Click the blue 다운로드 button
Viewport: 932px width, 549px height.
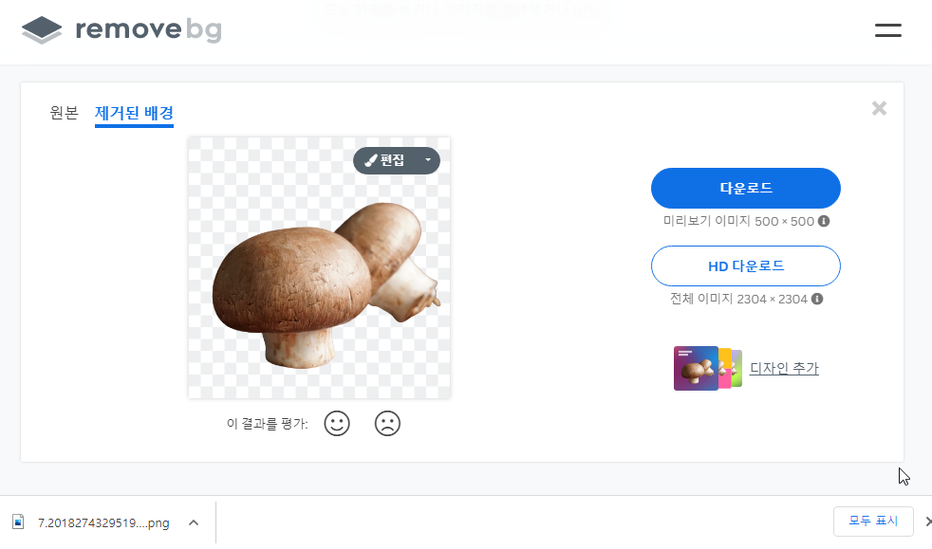tap(745, 188)
